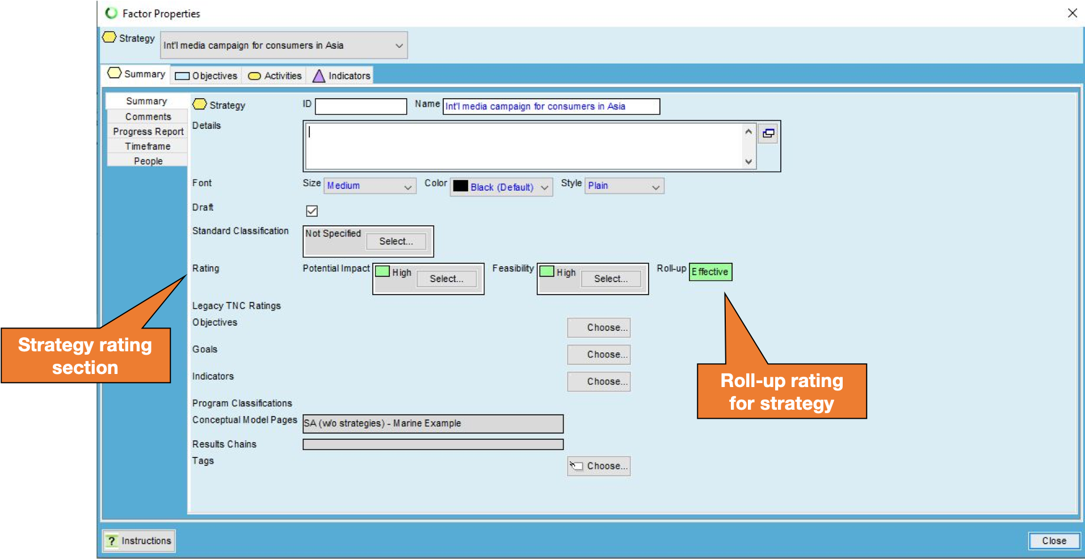The width and height of the screenshot is (1085, 559).
Task: Click into the ID input field
Action: 361,107
